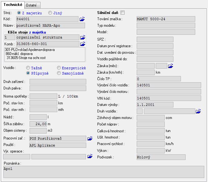Open folder icon next to Záruka (měs)
Image resolution: width=208 pixels, height=182 pixels.
pos(170,66)
